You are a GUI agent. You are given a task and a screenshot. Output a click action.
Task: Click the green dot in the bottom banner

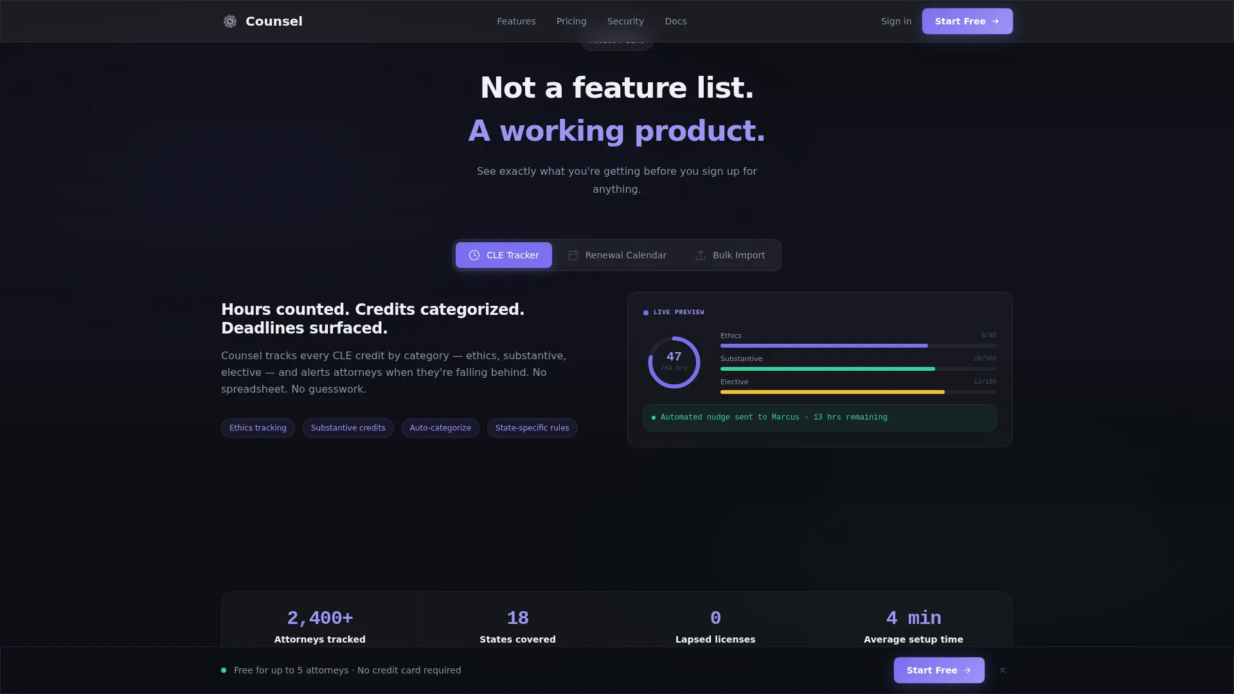pos(224,670)
